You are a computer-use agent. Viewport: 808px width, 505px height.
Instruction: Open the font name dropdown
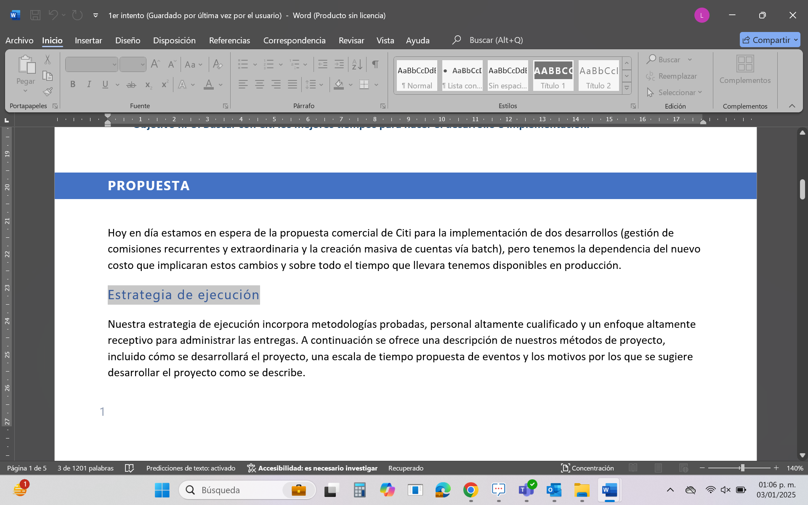tap(114, 65)
